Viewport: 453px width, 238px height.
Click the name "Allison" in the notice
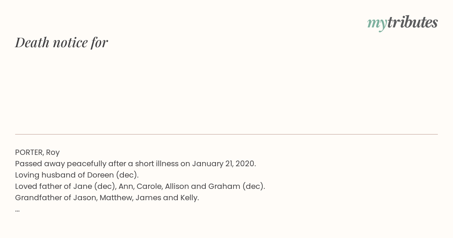177,187
